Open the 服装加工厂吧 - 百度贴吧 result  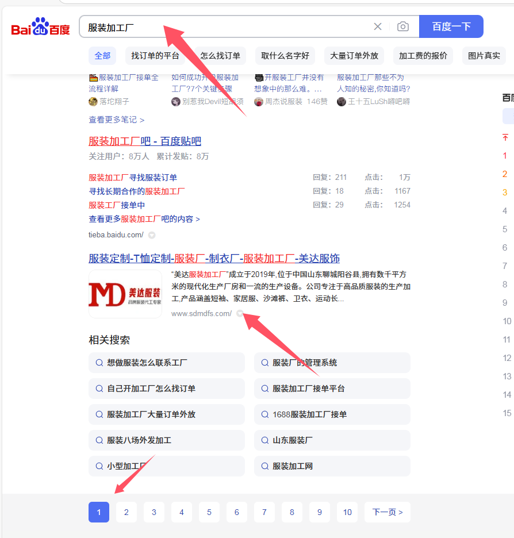145,141
